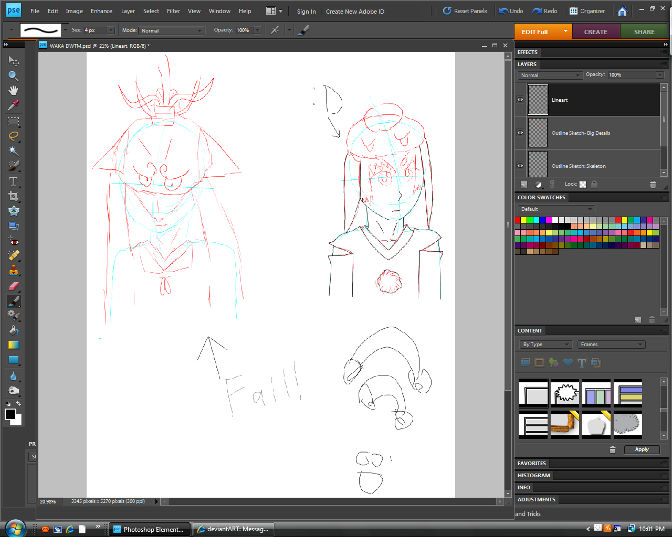Open brush Mode Normal dropdown
672x537 pixels.
pyautogui.click(x=172, y=30)
